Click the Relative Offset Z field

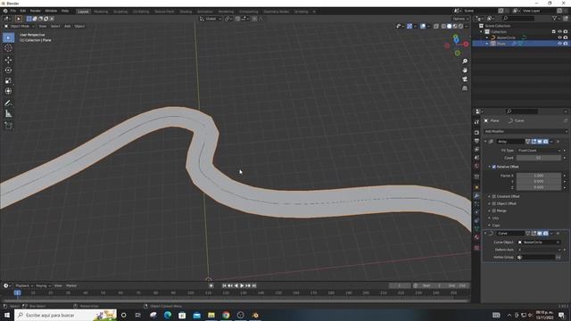[539, 187]
